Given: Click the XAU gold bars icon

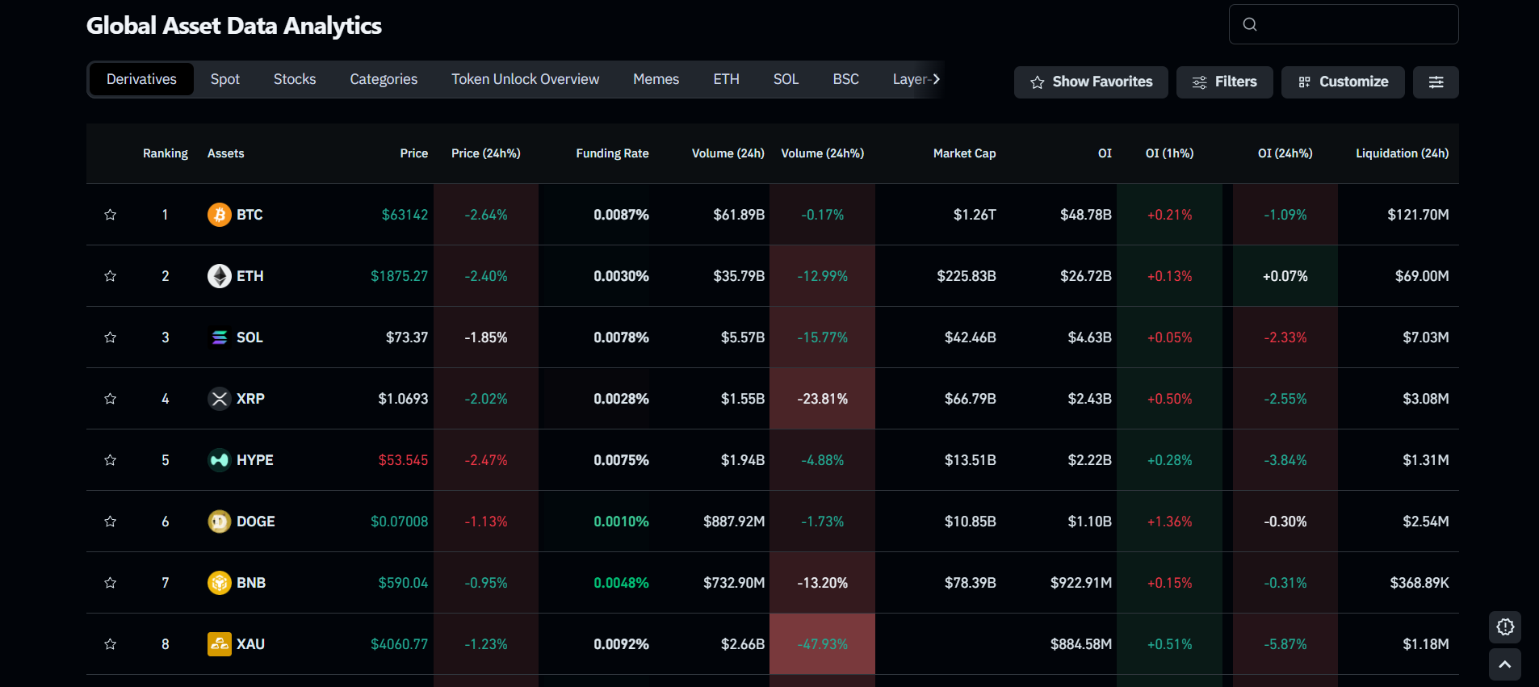Looking at the screenshot, I should pos(219,644).
